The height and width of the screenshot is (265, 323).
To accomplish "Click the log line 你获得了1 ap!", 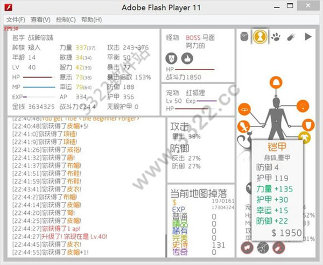I will pos(61,228).
